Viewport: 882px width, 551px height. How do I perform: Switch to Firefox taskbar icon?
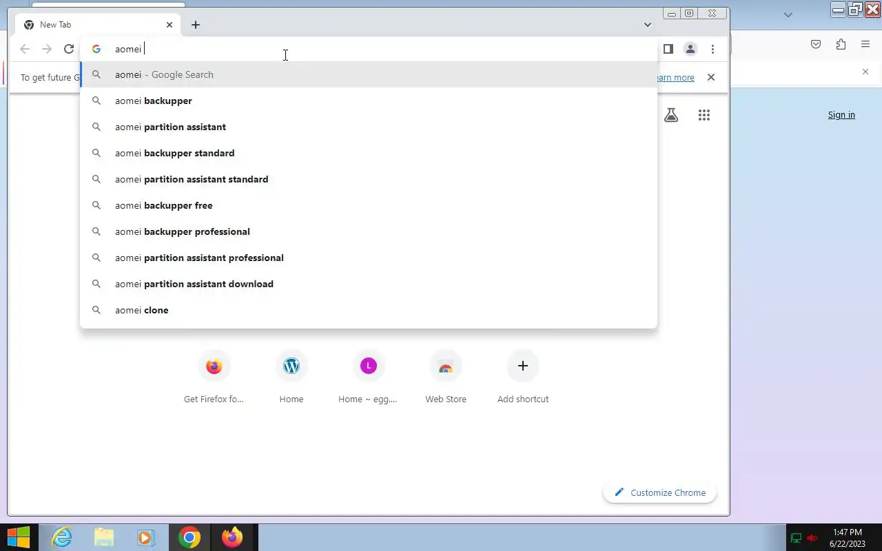click(x=232, y=537)
